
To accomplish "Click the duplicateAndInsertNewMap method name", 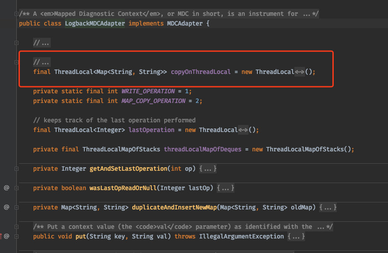I will pyautogui.click(x=174, y=207).
